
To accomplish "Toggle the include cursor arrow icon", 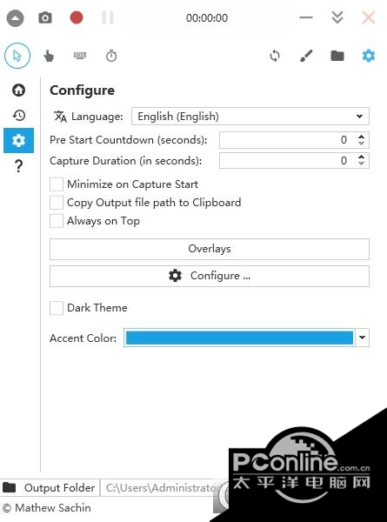I will 17,56.
